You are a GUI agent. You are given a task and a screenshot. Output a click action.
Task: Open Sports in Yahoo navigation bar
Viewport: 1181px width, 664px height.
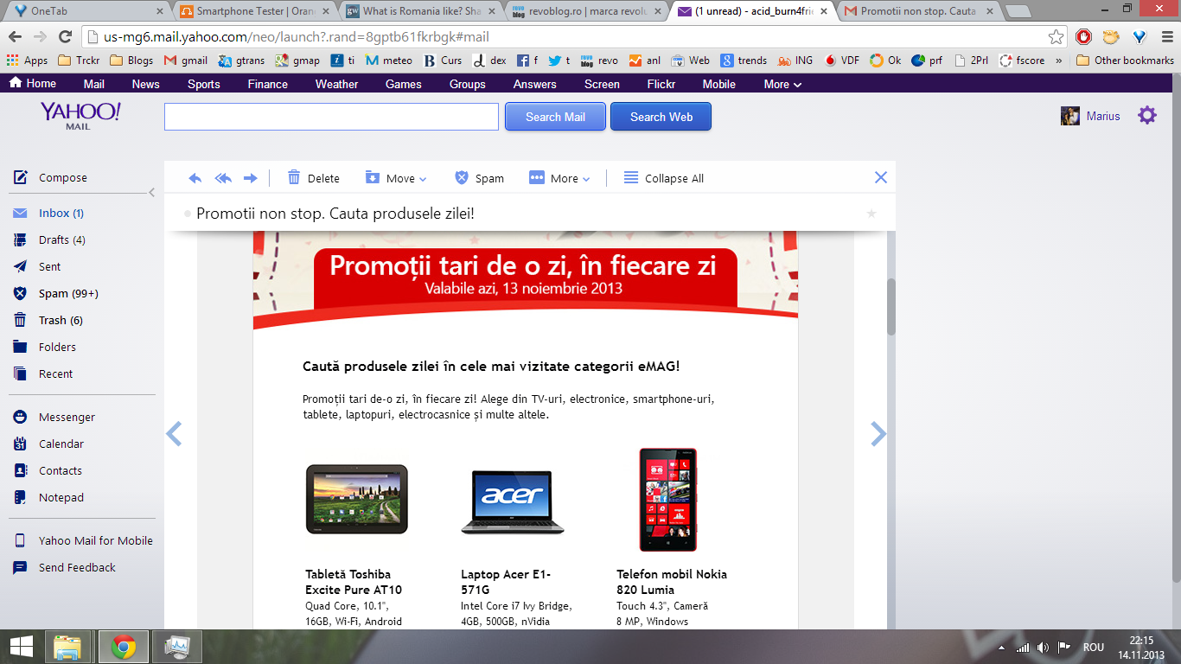click(x=204, y=84)
